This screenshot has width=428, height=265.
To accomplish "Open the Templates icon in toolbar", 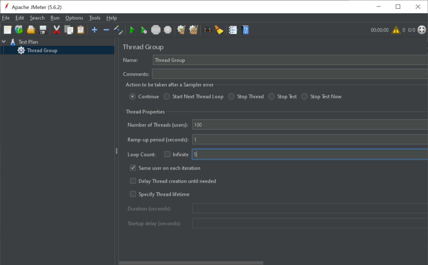I will (x=19, y=30).
